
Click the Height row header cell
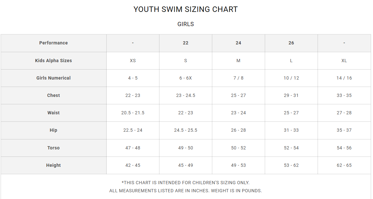53,165
